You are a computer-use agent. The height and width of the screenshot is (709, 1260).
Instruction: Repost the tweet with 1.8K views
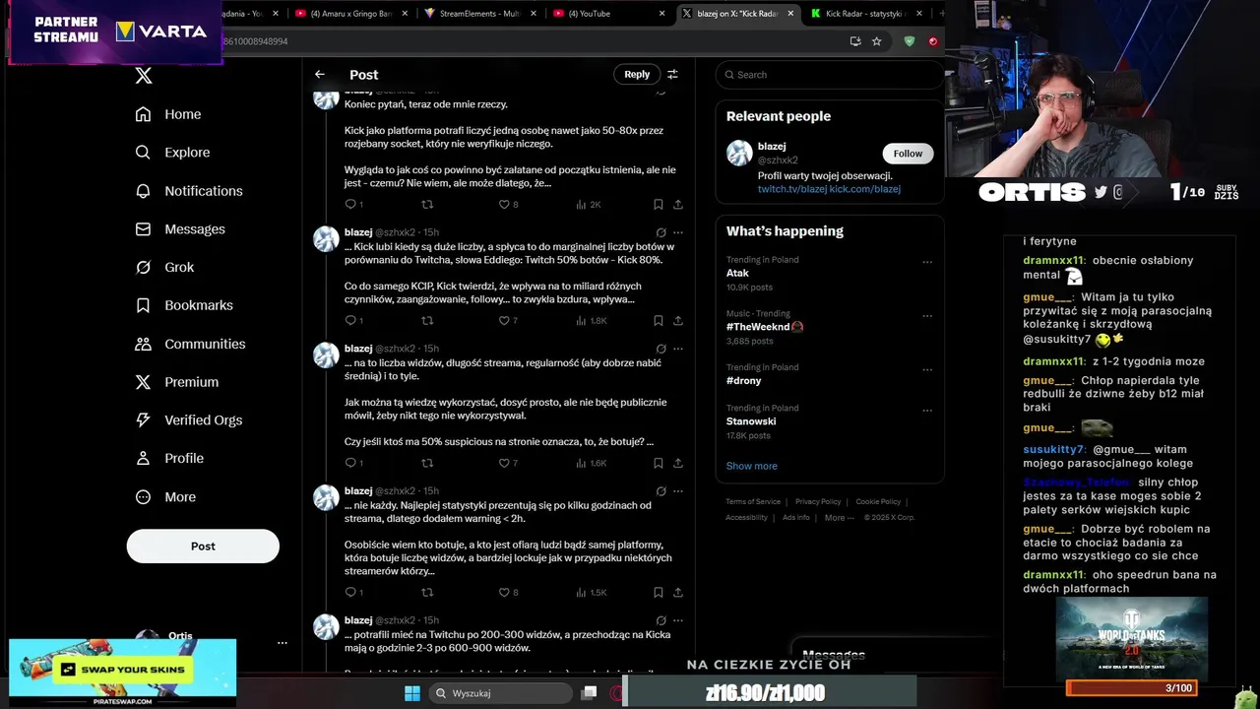(427, 321)
